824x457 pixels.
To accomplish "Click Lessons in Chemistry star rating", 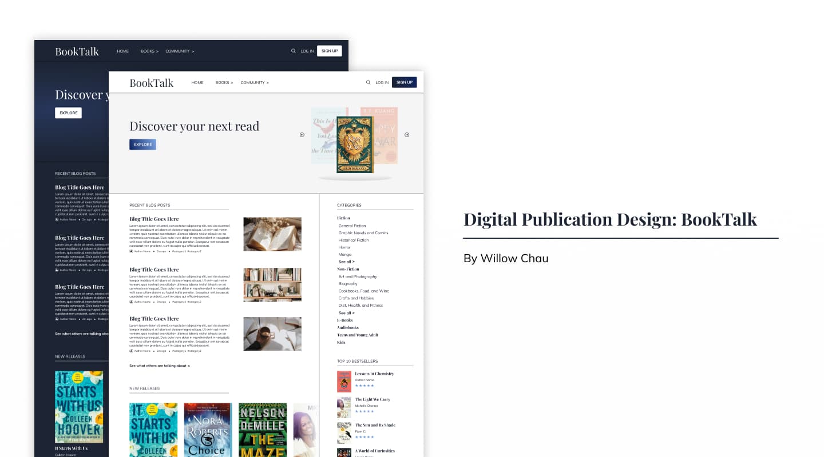I will (365, 386).
